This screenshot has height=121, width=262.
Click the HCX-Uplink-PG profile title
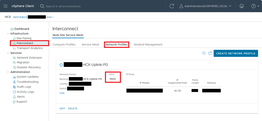tap(95, 65)
